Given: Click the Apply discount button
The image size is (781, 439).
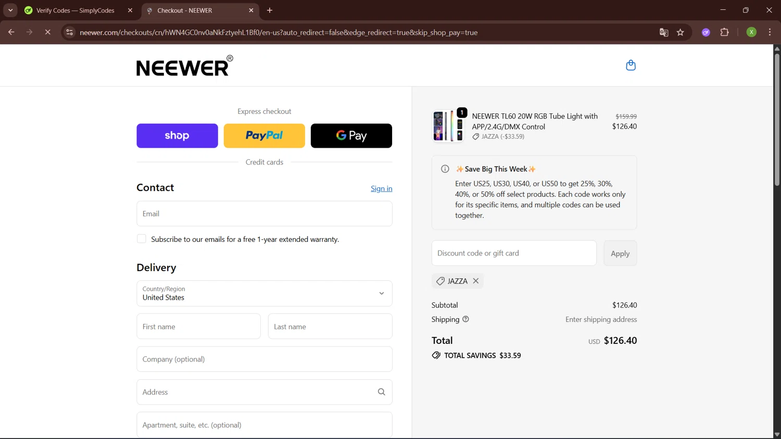Looking at the screenshot, I should [x=620, y=253].
